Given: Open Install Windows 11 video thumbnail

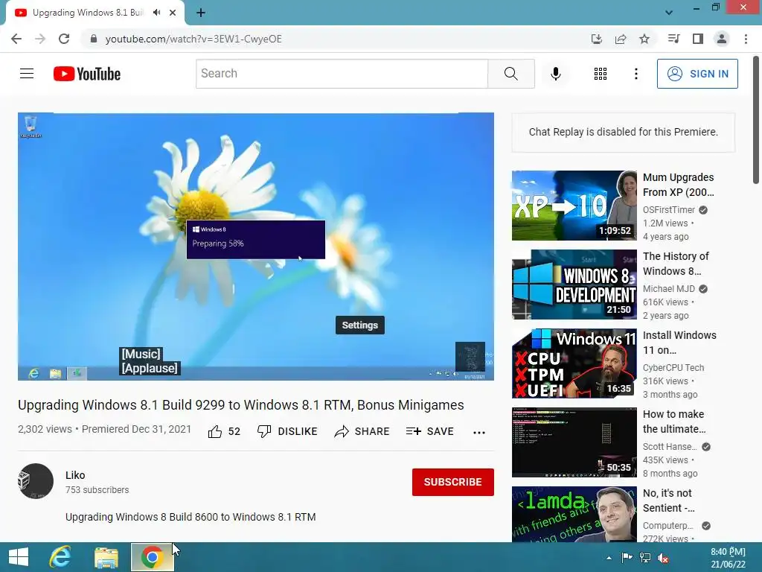Looking at the screenshot, I should click(574, 363).
